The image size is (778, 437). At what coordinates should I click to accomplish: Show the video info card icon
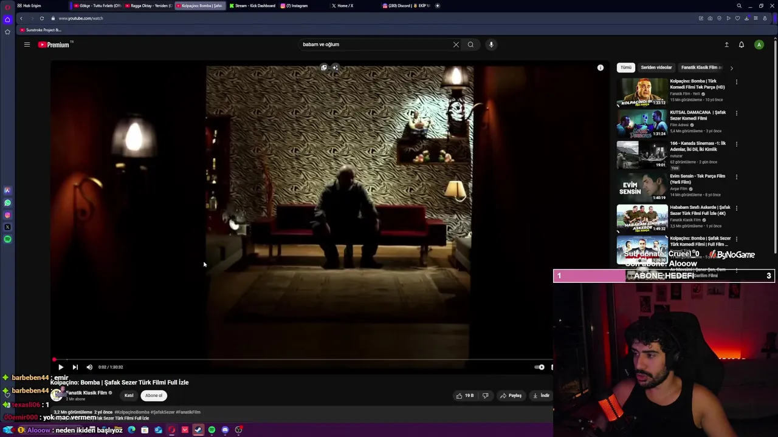[x=601, y=68]
